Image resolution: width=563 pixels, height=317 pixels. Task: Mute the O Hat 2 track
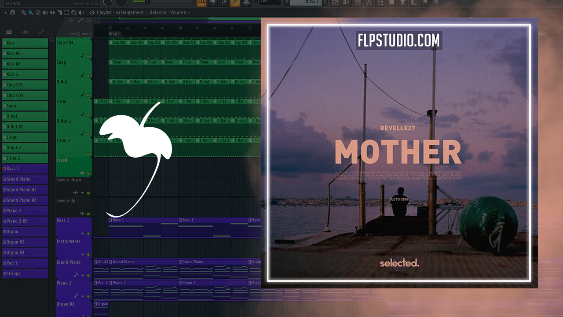88,134
